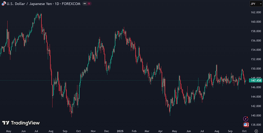Click the 152.000 price scale label
This screenshot has width=263, height=133.
[256, 59]
